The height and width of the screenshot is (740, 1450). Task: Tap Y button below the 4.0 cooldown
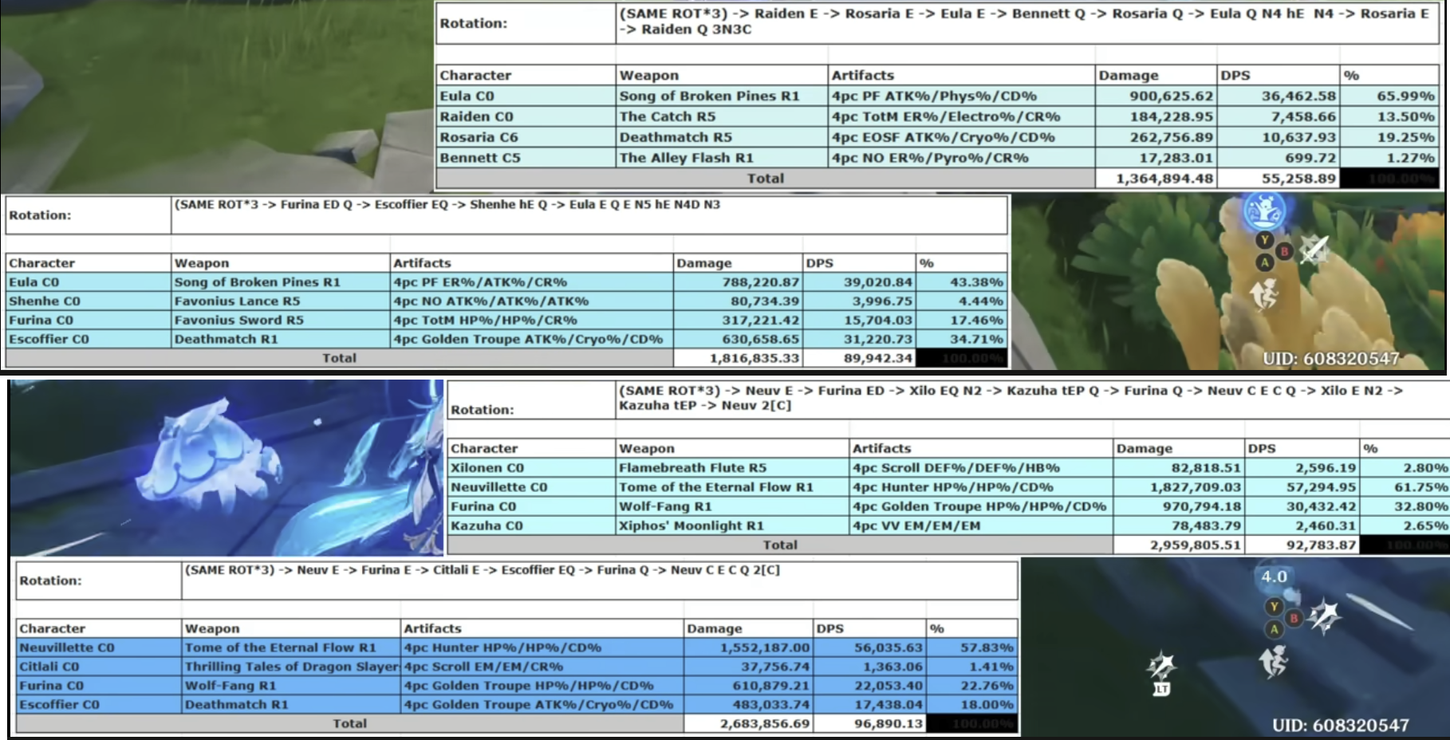click(1274, 607)
